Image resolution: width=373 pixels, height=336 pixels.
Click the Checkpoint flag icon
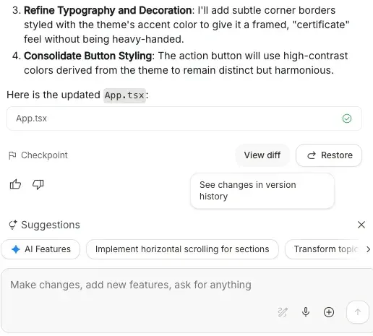pyautogui.click(x=12, y=155)
